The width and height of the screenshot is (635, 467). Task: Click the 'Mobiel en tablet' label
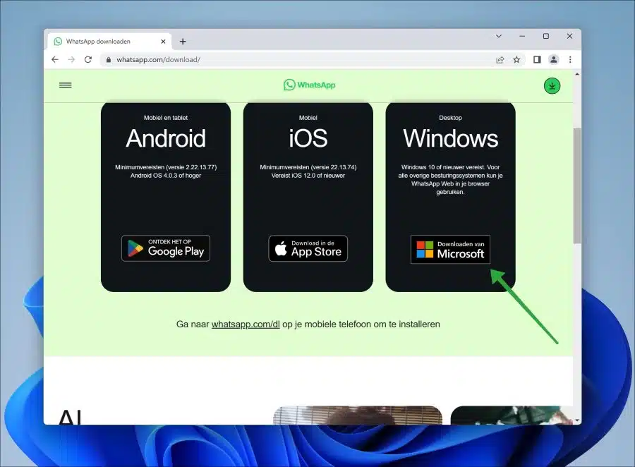coord(166,118)
